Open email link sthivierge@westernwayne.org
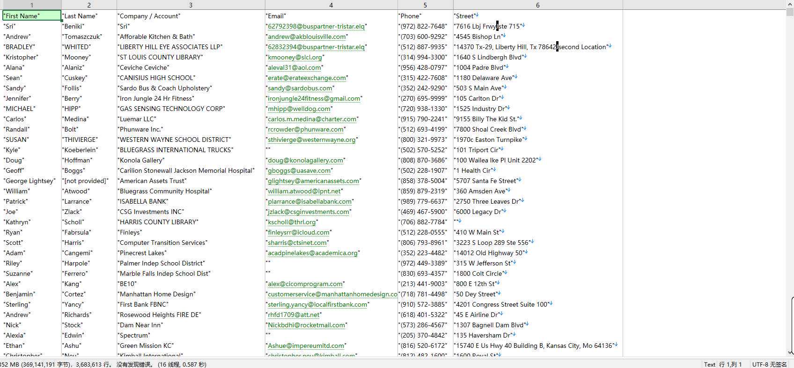The height and width of the screenshot is (368, 794). click(x=312, y=140)
